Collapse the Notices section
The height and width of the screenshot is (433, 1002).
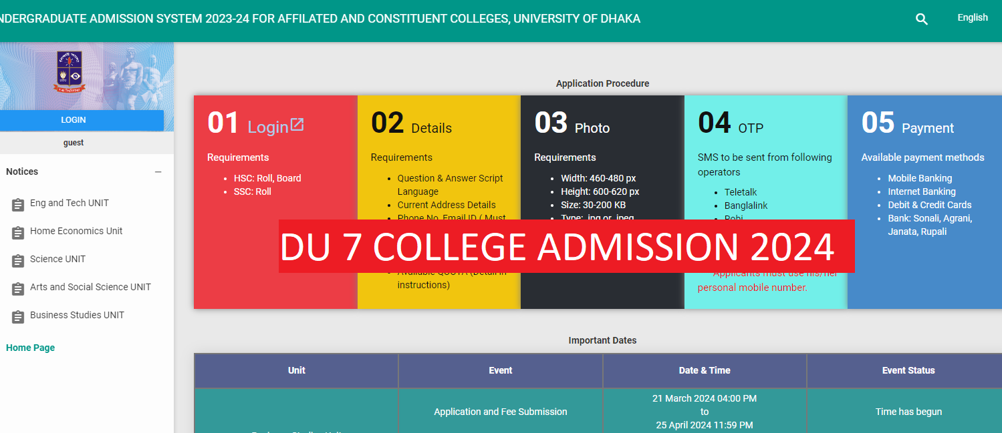pos(158,171)
